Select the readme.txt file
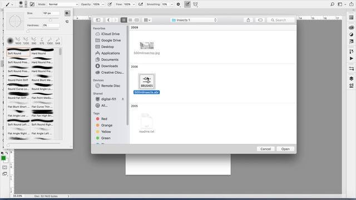This screenshot has width=356, height=200. tap(147, 123)
